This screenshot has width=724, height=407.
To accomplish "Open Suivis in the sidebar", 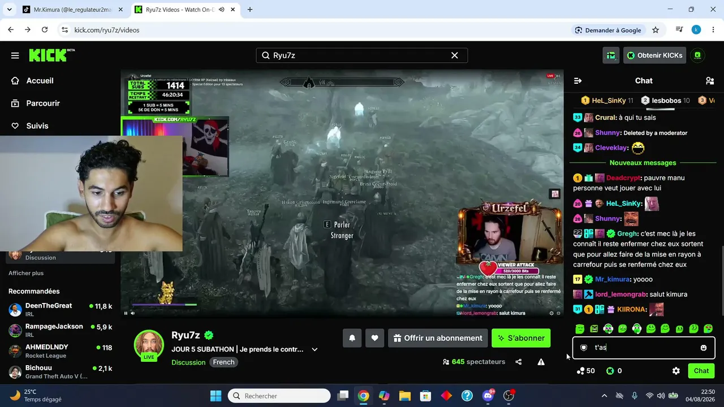I will pos(37,126).
